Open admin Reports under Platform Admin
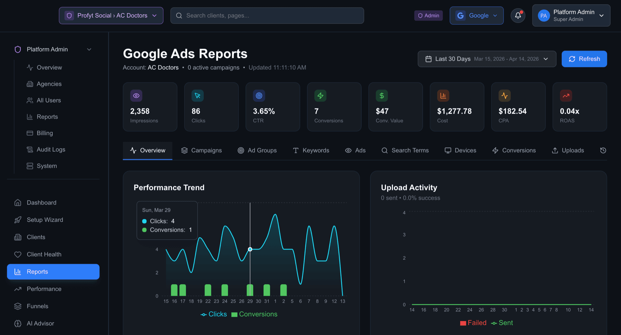 pyautogui.click(x=47, y=117)
